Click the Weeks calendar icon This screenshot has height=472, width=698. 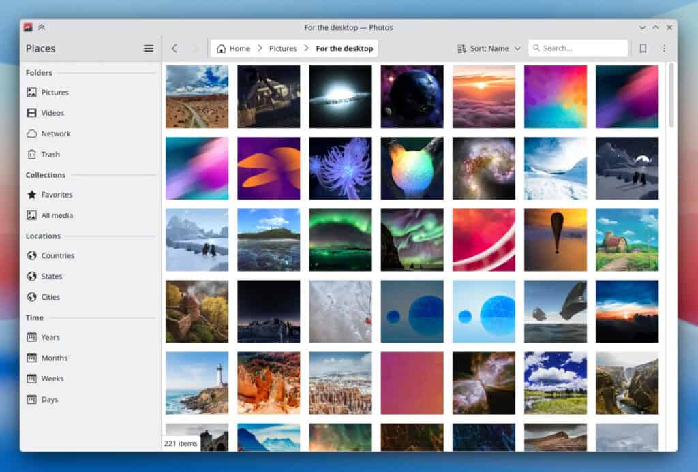coord(31,379)
